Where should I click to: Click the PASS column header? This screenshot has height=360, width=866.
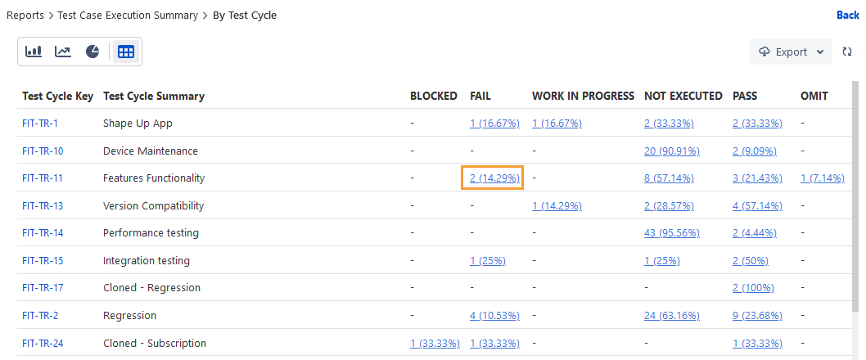tap(745, 96)
